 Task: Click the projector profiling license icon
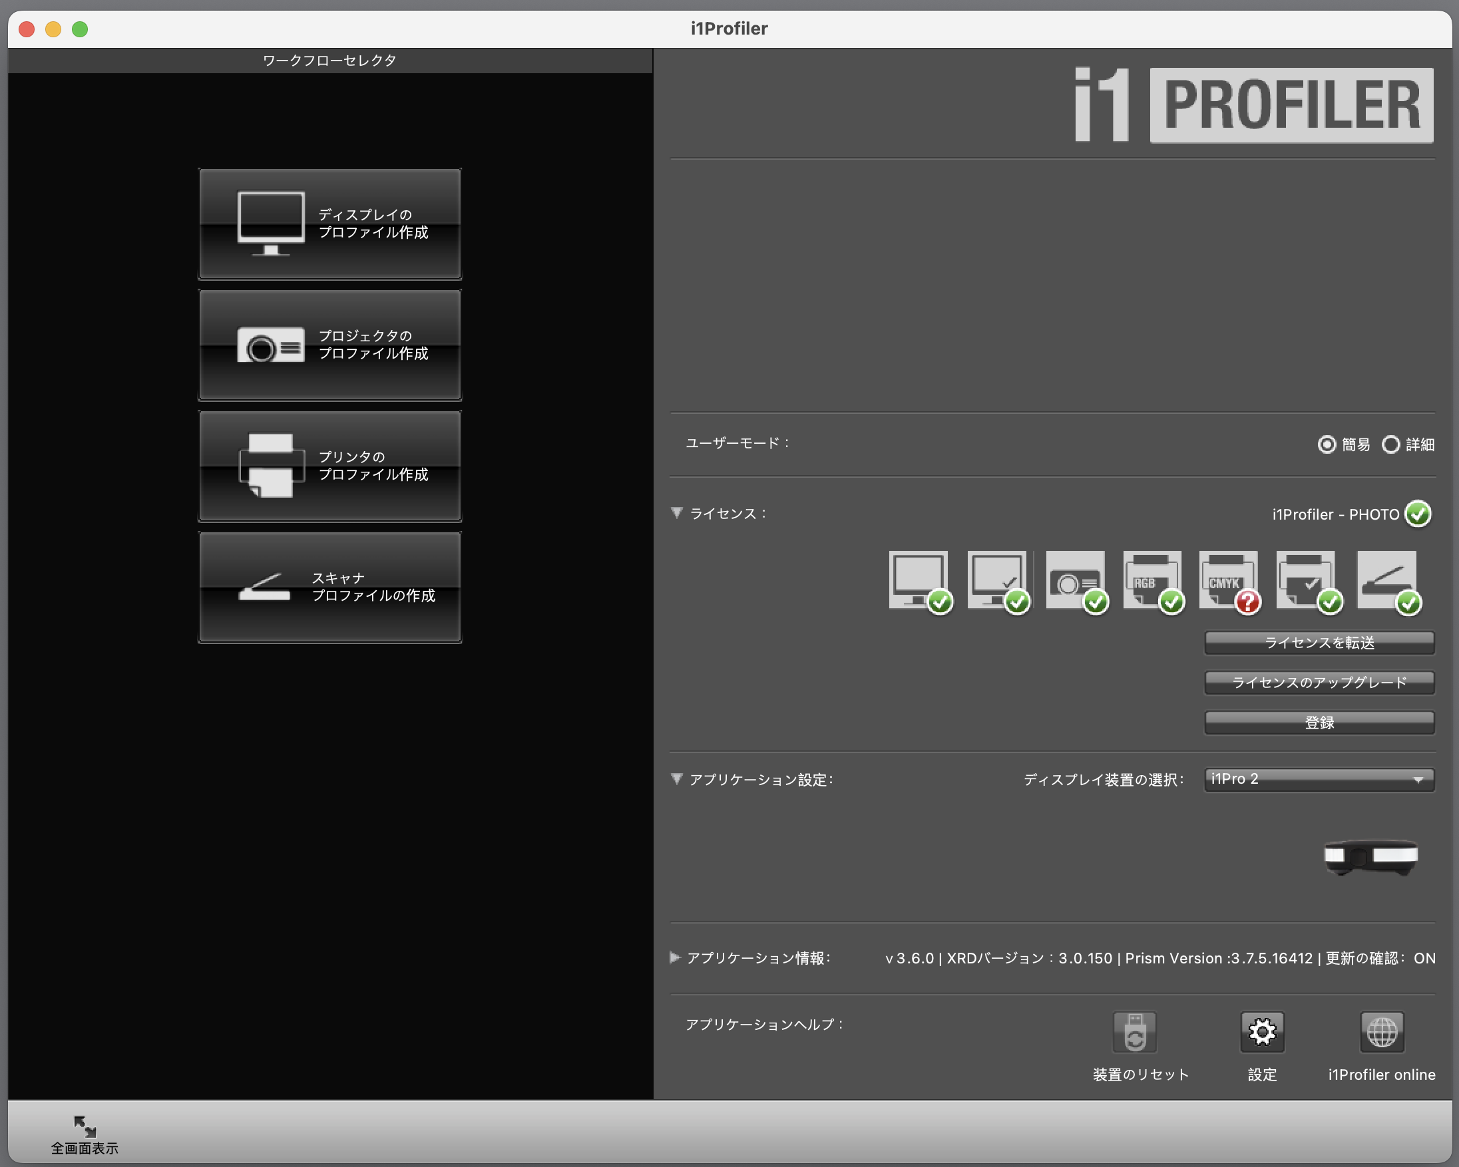(x=1077, y=581)
